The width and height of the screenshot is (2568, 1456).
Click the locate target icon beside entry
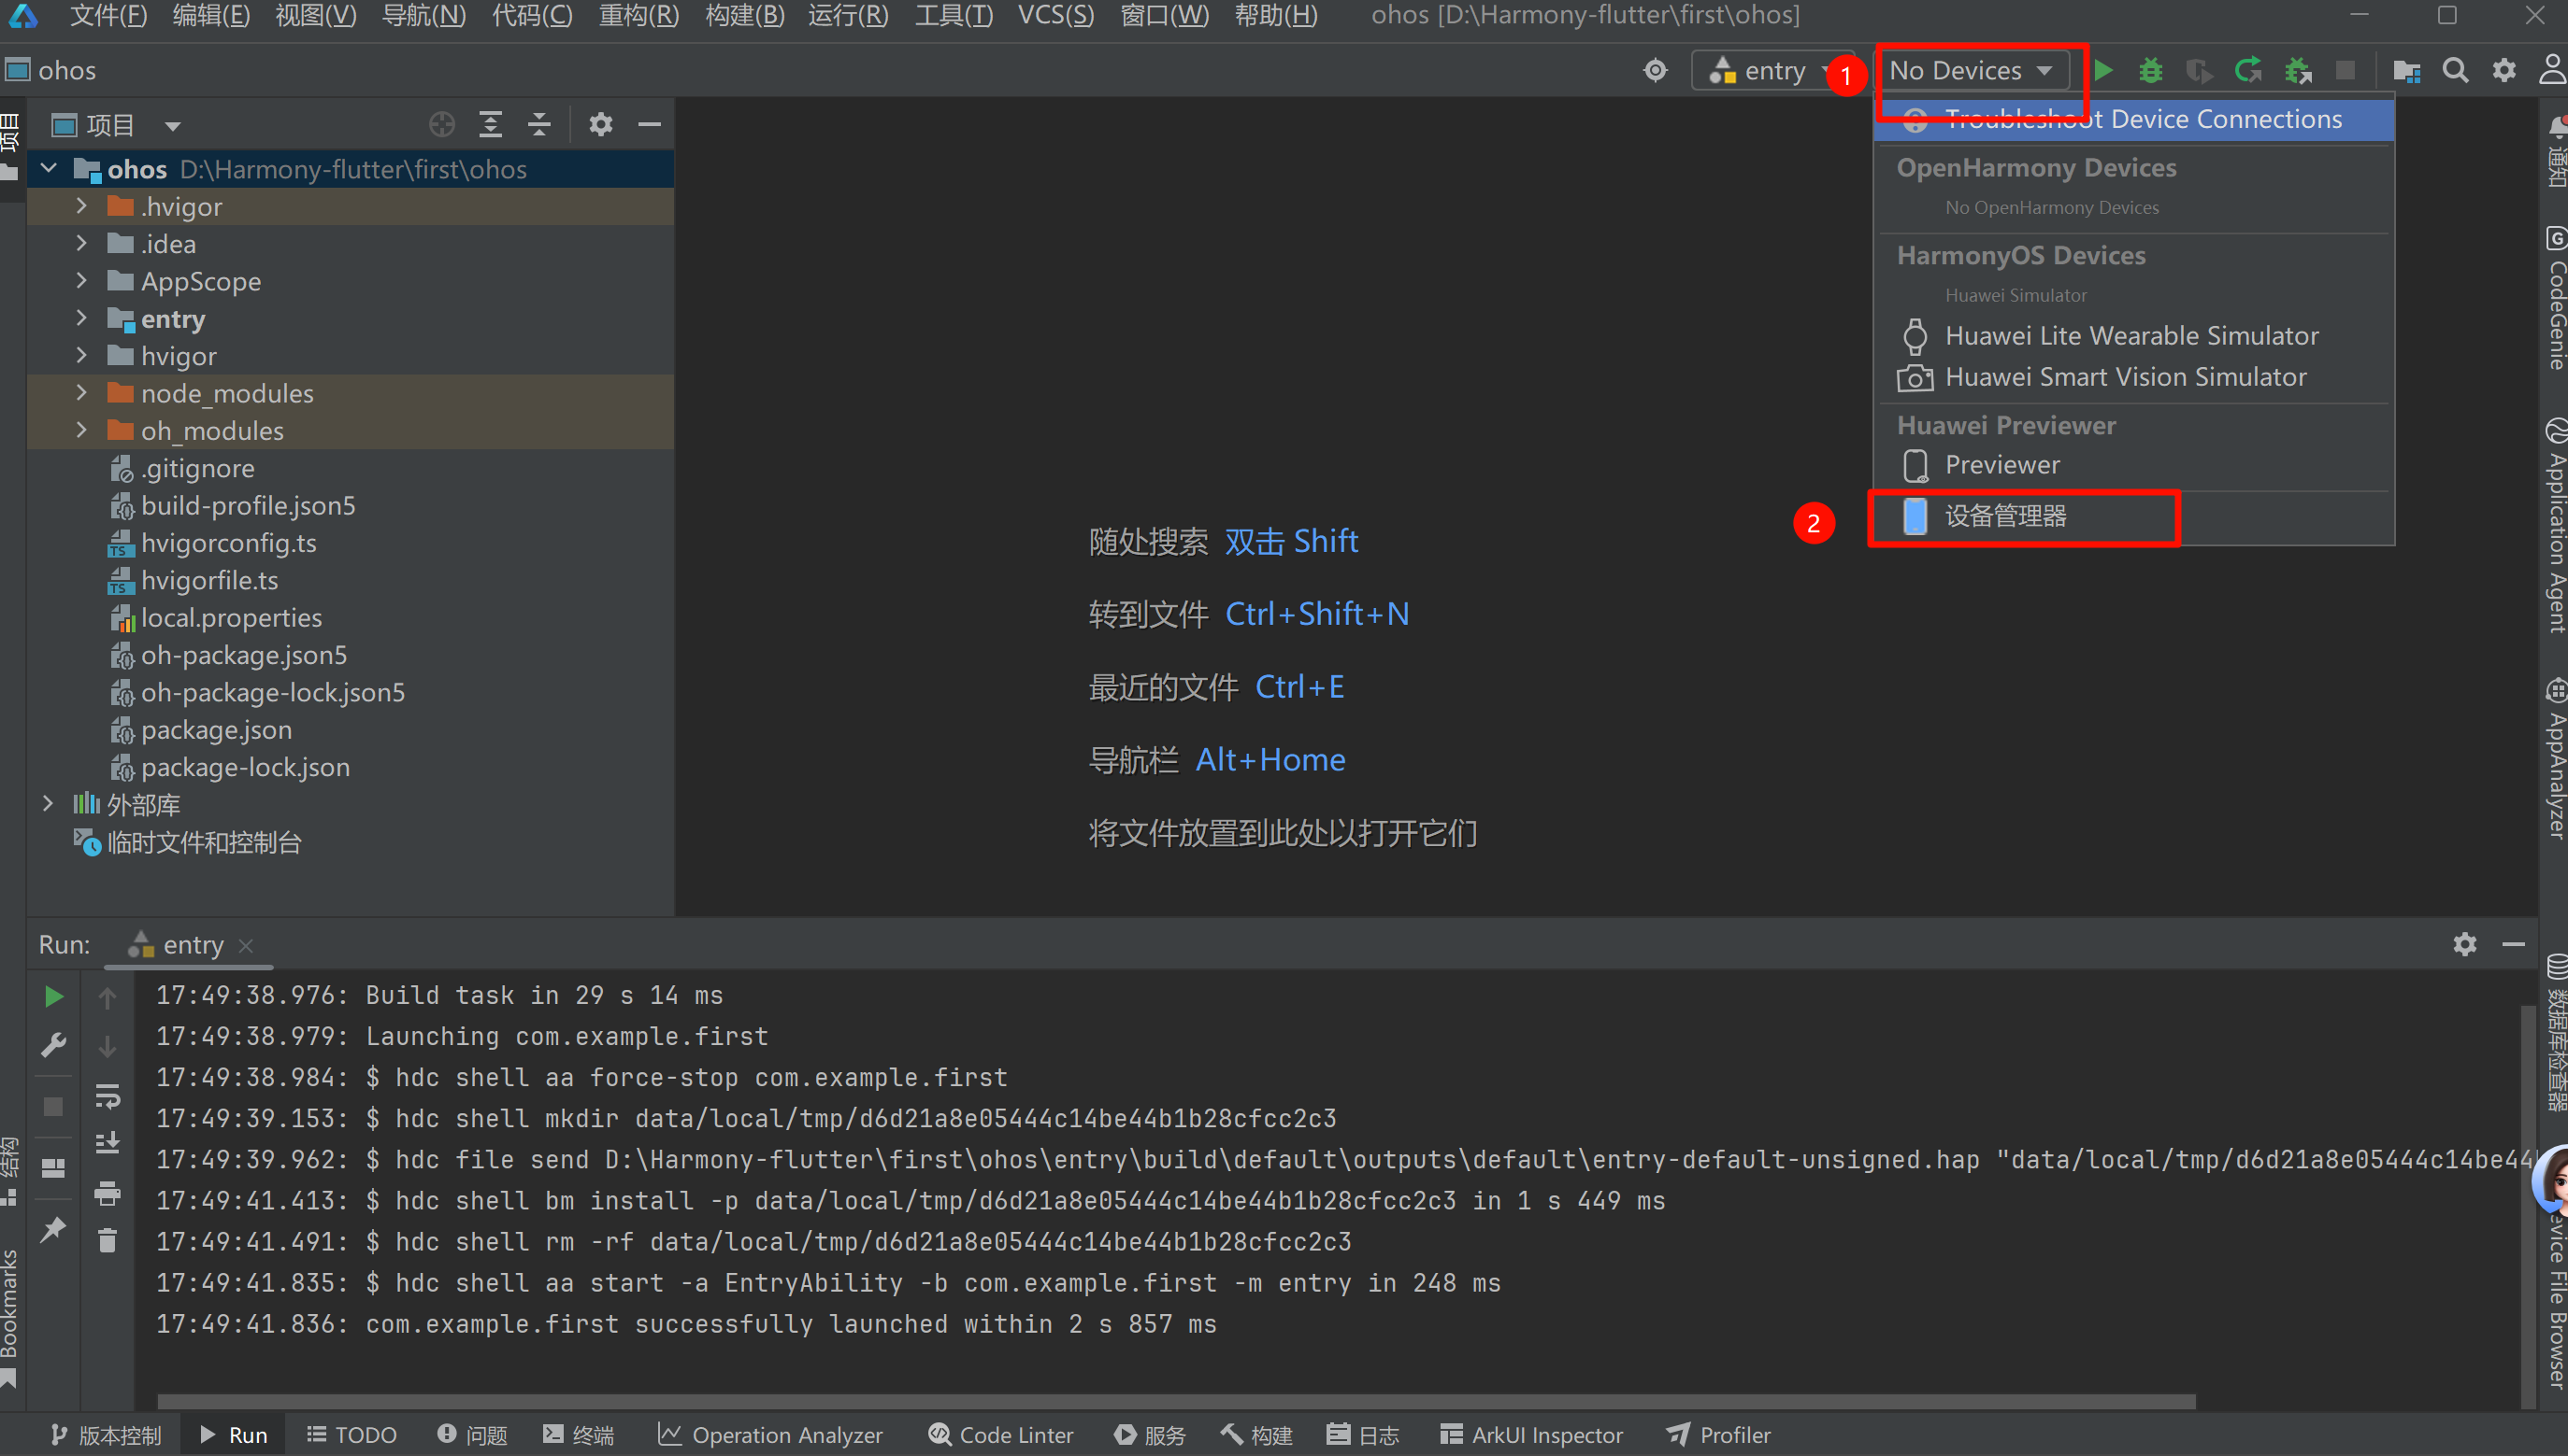[x=1656, y=70]
